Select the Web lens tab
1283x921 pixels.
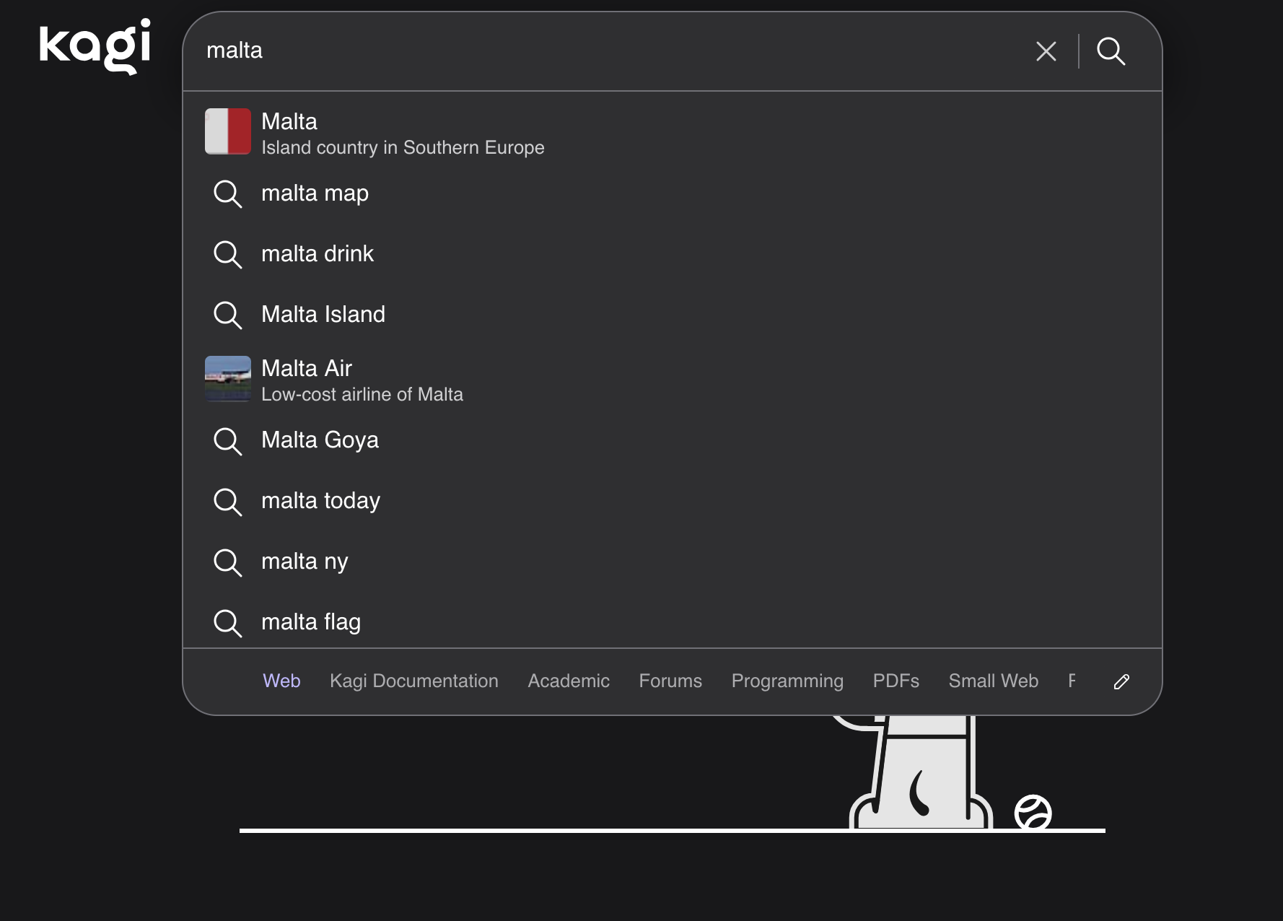[x=281, y=681]
